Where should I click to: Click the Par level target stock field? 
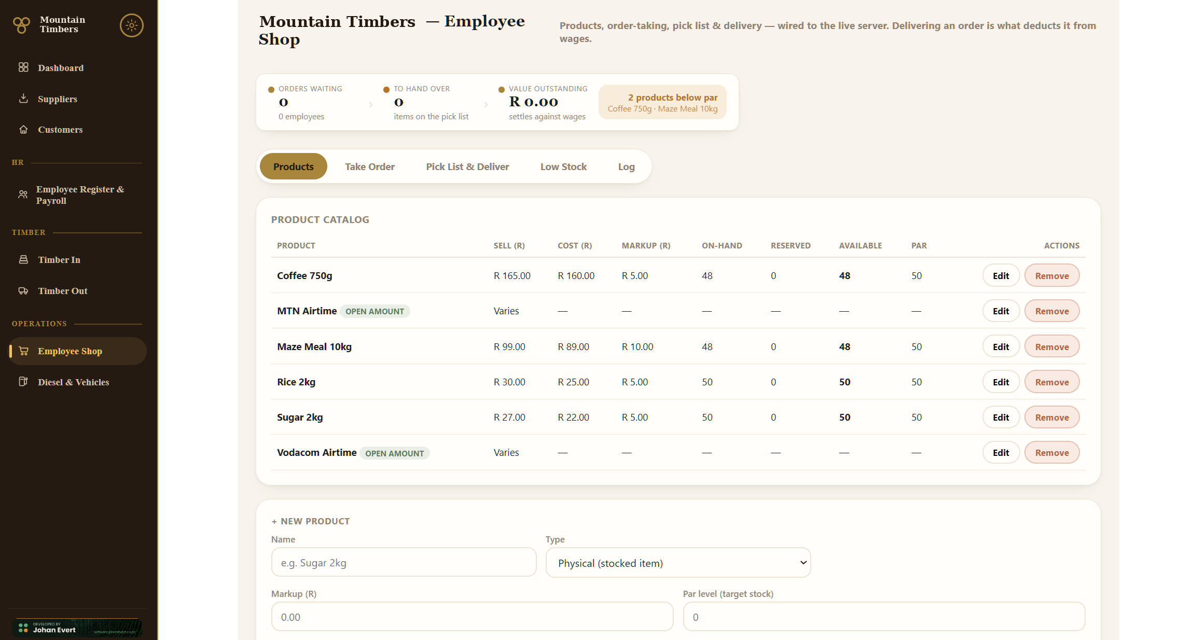[x=884, y=617]
